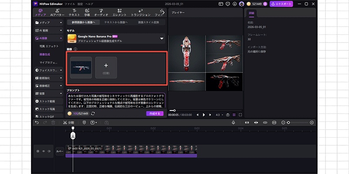Click the カバー cover button
349x174 pixels.
pyautogui.click(x=60, y=151)
